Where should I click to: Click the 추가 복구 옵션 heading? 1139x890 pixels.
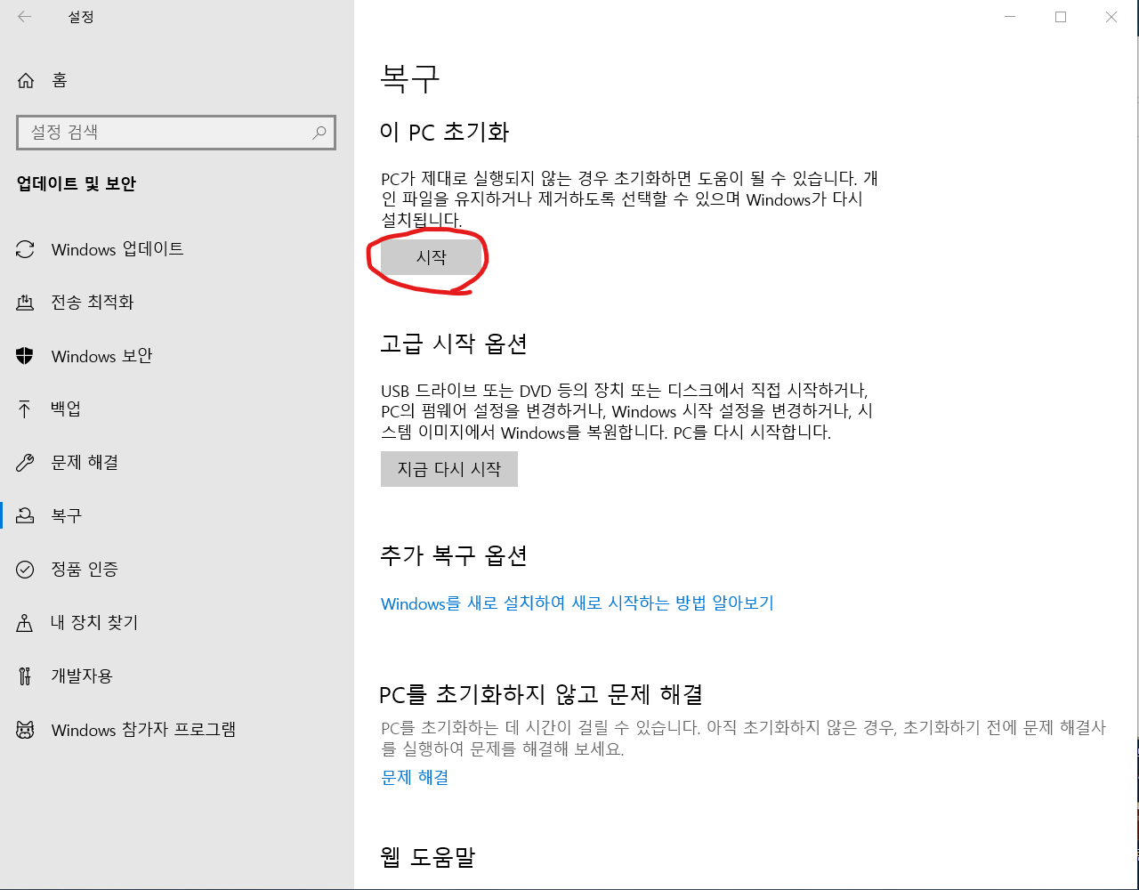[454, 555]
